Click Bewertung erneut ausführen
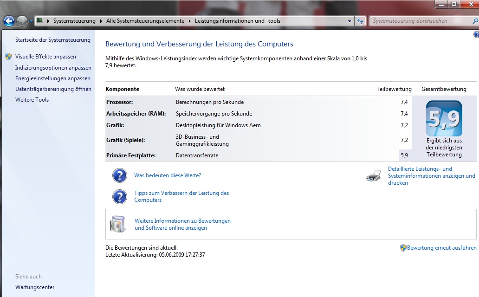 (442, 248)
